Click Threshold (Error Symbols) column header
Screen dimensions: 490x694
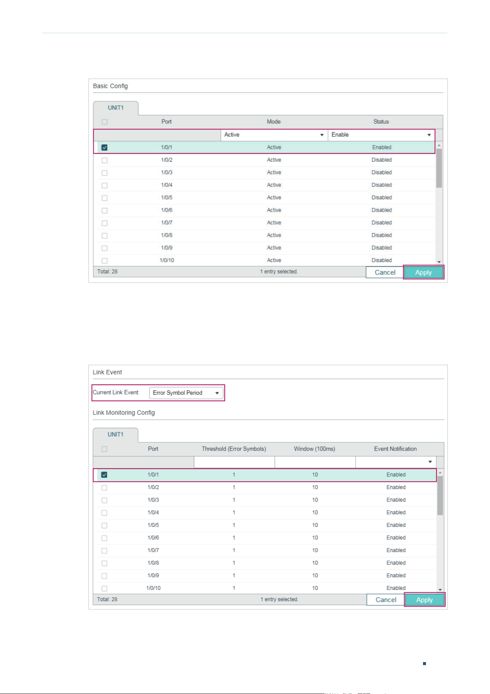click(x=234, y=449)
